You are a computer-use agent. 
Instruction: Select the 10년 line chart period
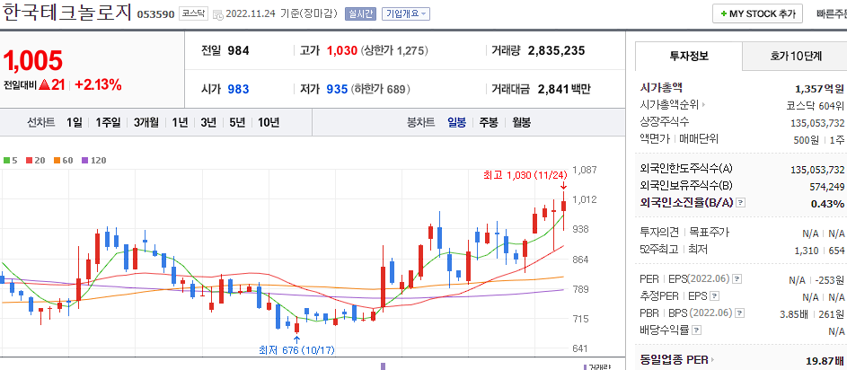pos(269,122)
